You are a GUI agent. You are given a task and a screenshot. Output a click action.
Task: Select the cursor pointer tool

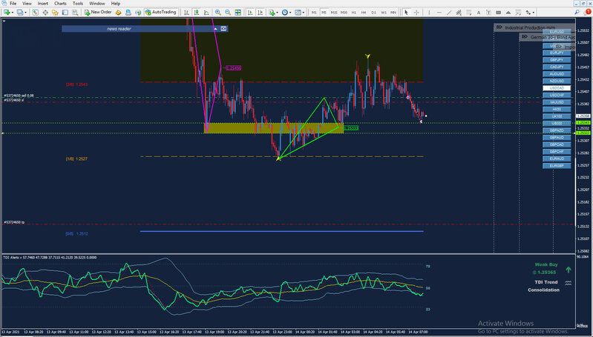click(406, 13)
